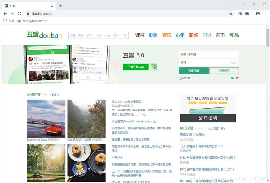The width and height of the screenshot is (270, 183).
Task: Click the browser forward arrow
Action: (x=12, y=14)
